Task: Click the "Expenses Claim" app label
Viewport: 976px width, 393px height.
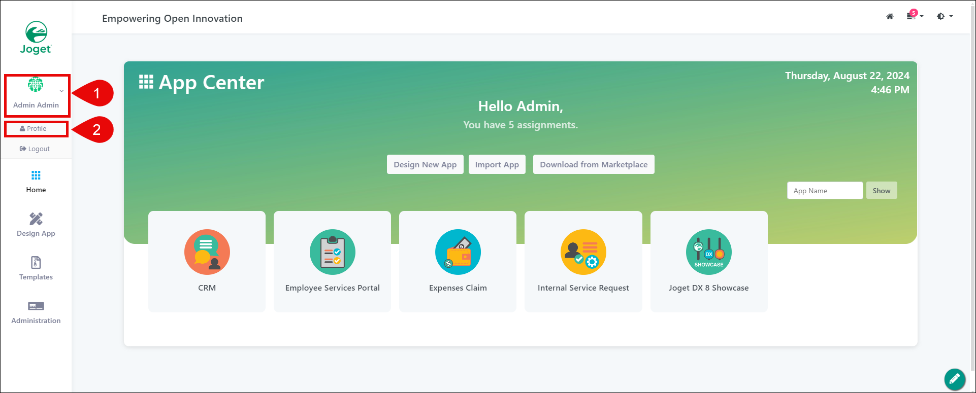Action: [458, 288]
